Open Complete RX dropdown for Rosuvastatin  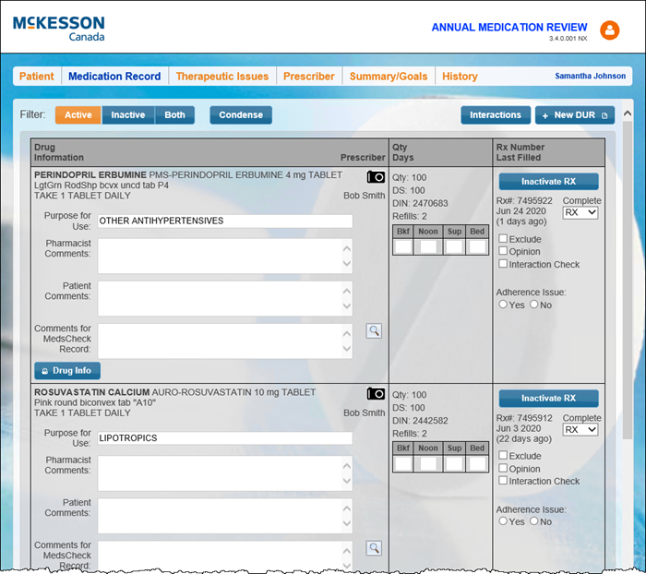tap(580, 429)
